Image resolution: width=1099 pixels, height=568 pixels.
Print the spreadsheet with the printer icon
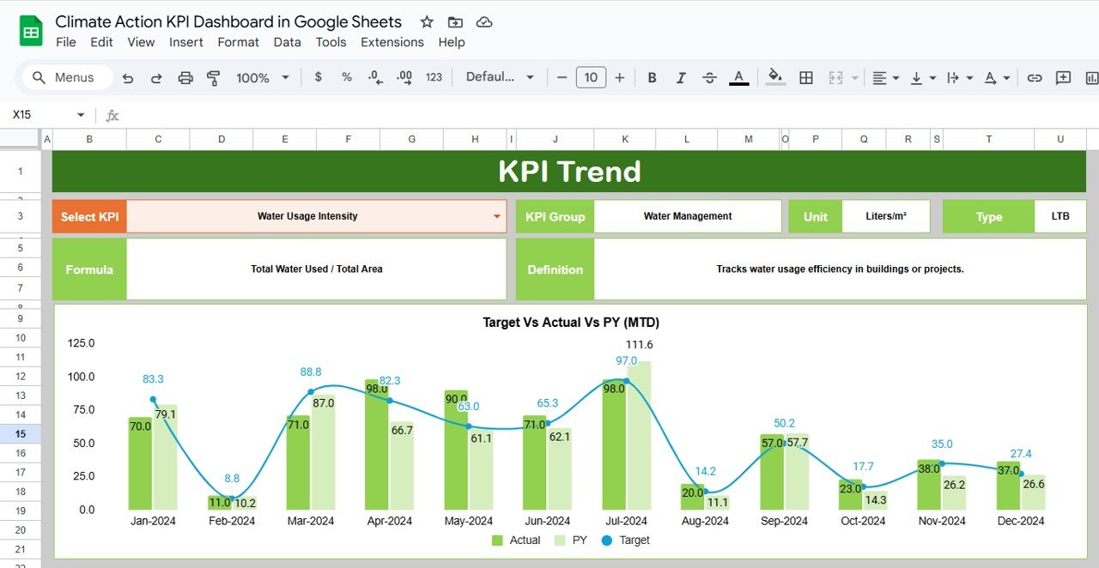[185, 77]
